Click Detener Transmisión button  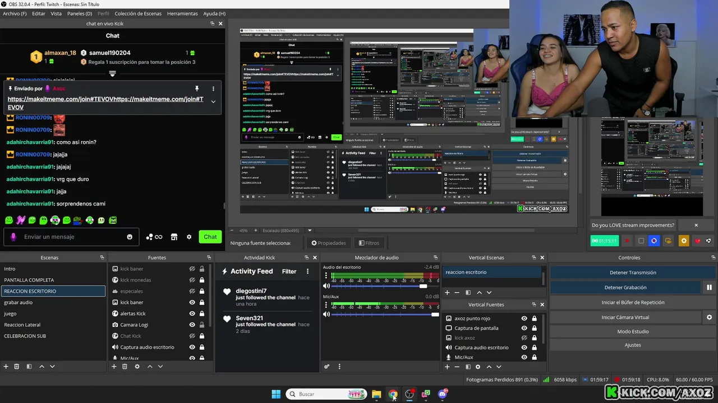point(633,273)
